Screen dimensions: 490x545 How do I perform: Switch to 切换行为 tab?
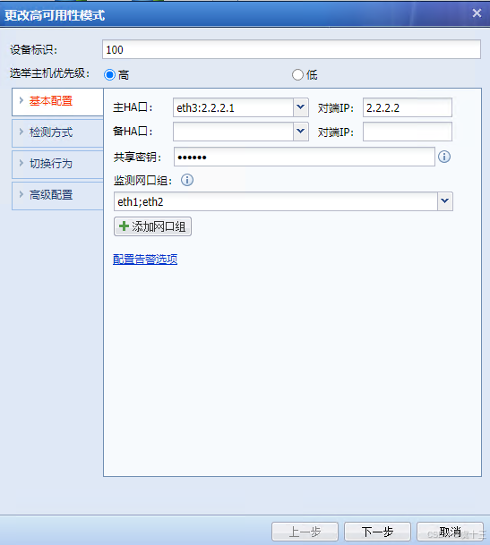(57, 165)
